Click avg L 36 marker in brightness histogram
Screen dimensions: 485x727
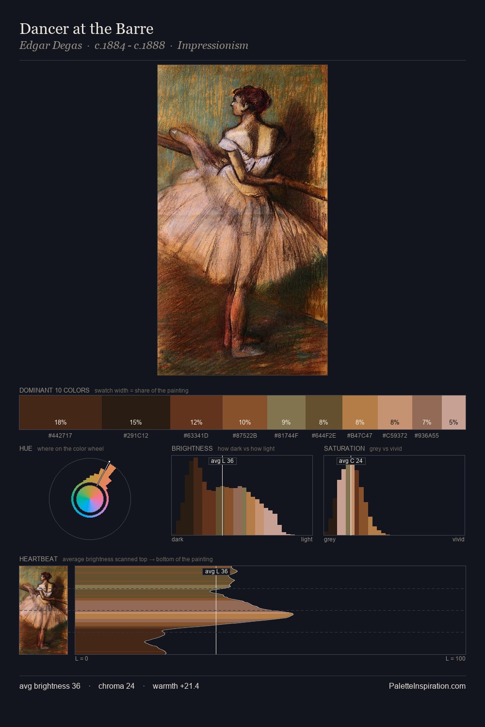pos(222,461)
